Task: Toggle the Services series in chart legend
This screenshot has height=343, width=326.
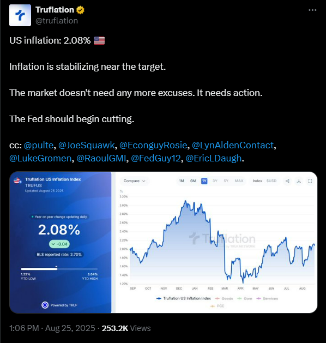Action: point(267,299)
